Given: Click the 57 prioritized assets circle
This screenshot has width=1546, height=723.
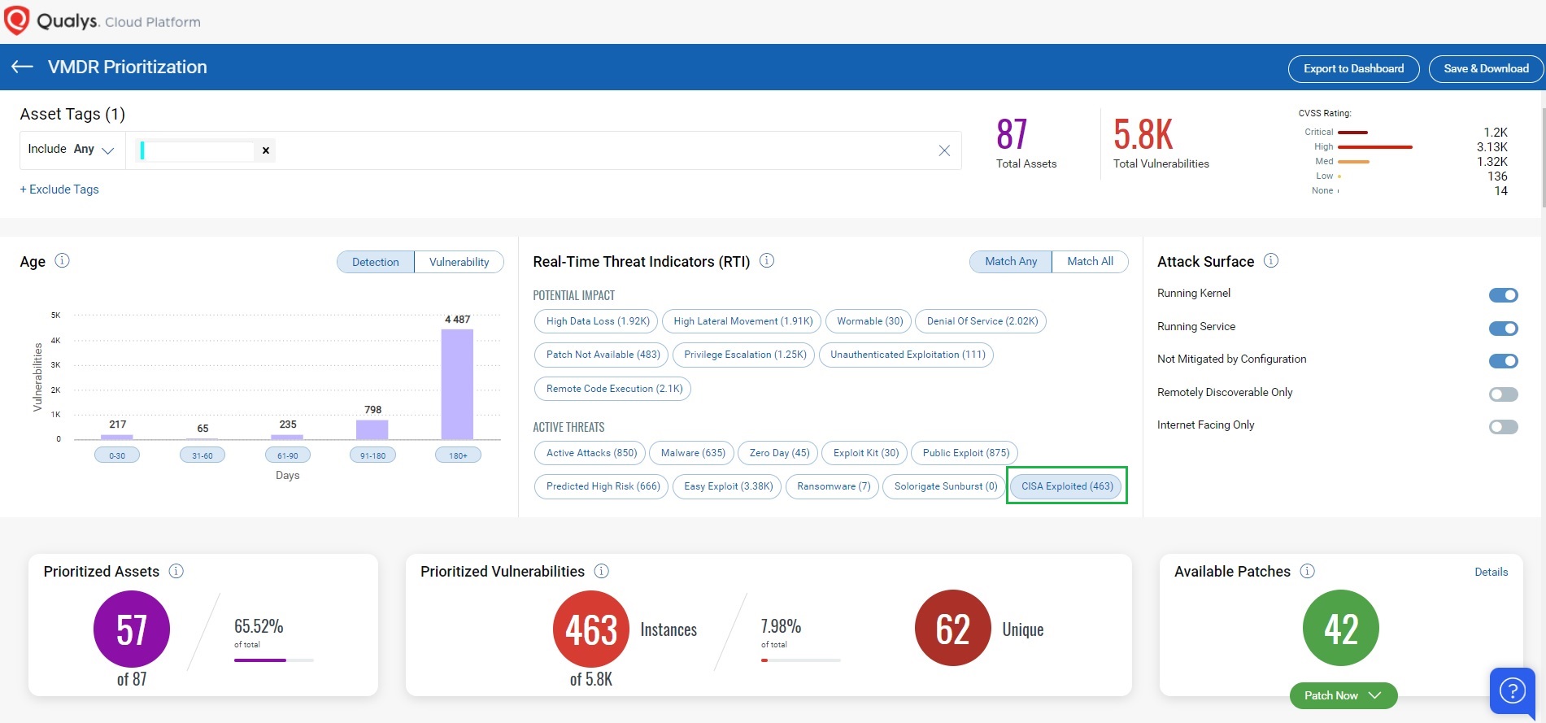Looking at the screenshot, I should coord(132,629).
